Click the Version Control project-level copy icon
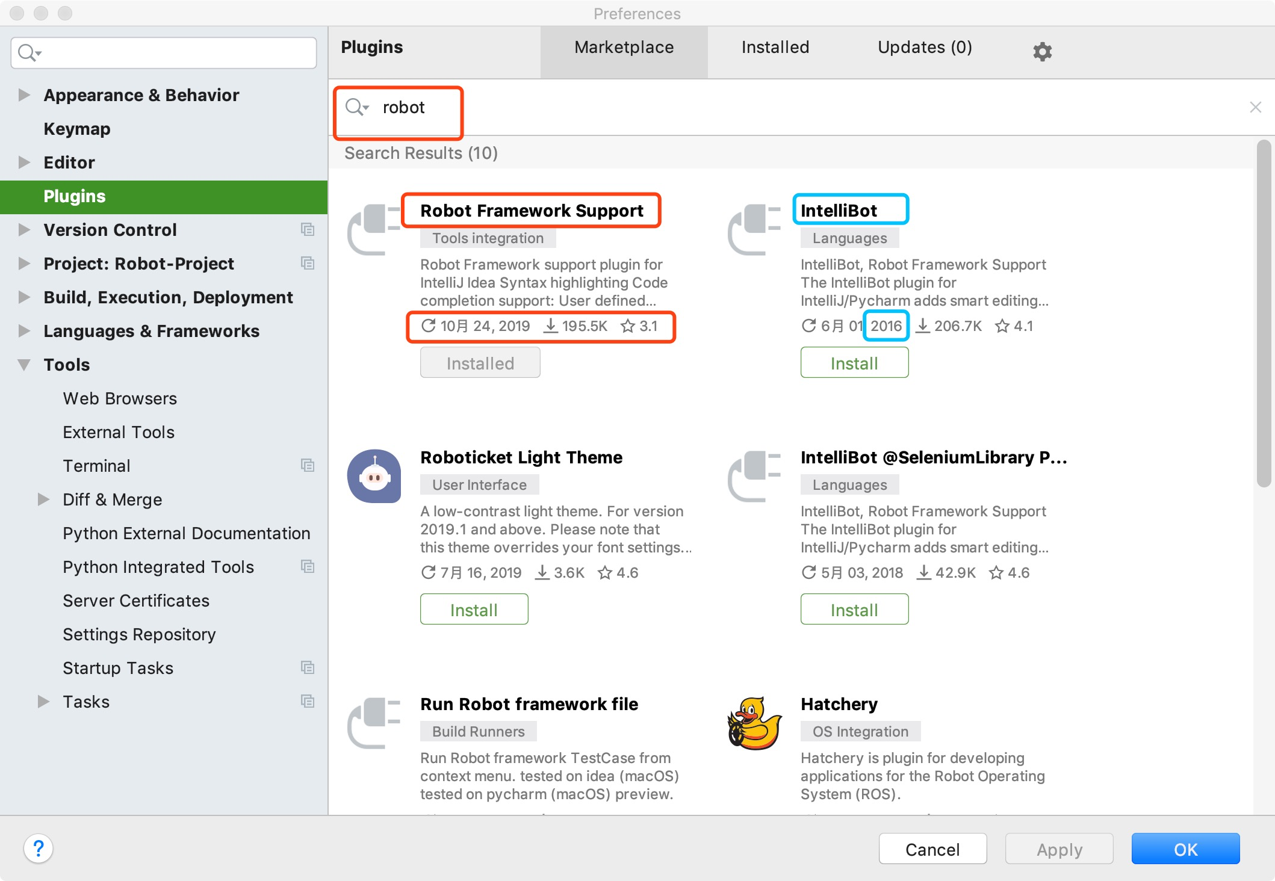Viewport: 1275px width, 881px height. point(308,230)
